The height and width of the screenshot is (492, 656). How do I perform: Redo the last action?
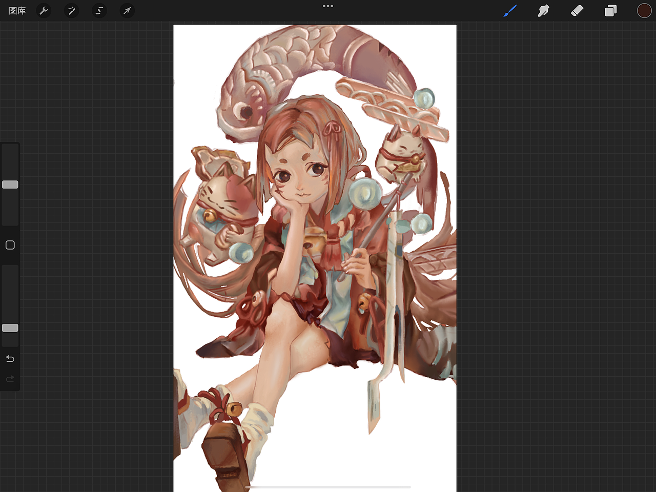coord(10,379)
